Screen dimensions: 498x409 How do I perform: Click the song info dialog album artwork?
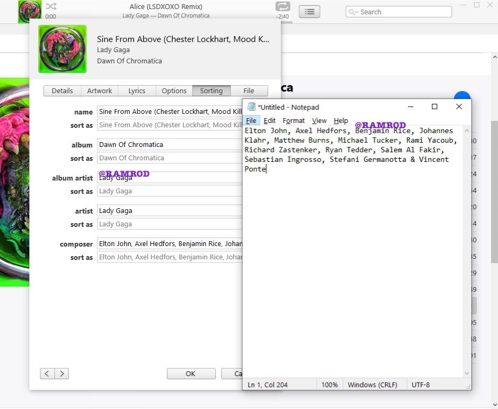(x=62, y=49)
